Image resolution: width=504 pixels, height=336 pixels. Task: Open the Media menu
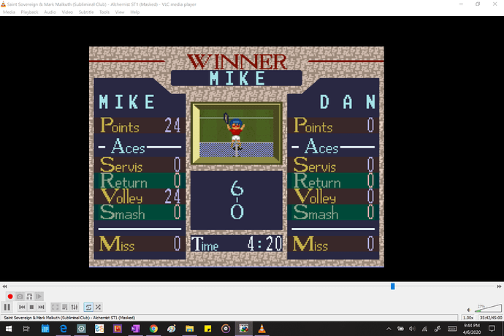(x=9, y=12)
